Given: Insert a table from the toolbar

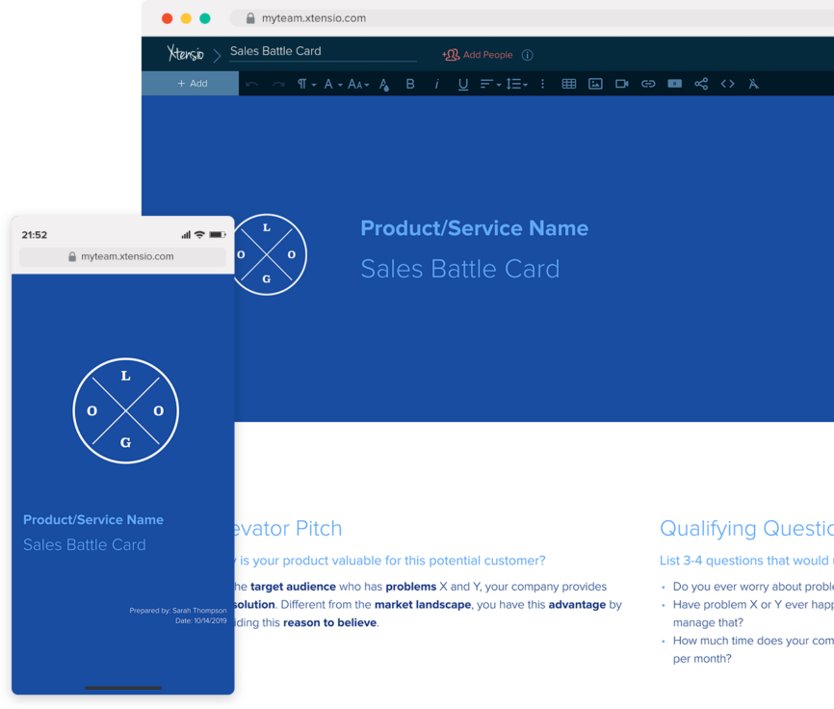Looking at the screenshot, I should pyautogui.click(x=569, y=84).
